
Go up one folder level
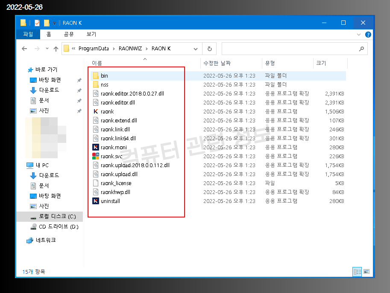[x=56, y=49]
